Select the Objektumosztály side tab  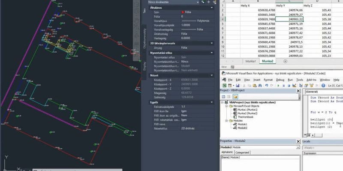click(x=144, y=38)
